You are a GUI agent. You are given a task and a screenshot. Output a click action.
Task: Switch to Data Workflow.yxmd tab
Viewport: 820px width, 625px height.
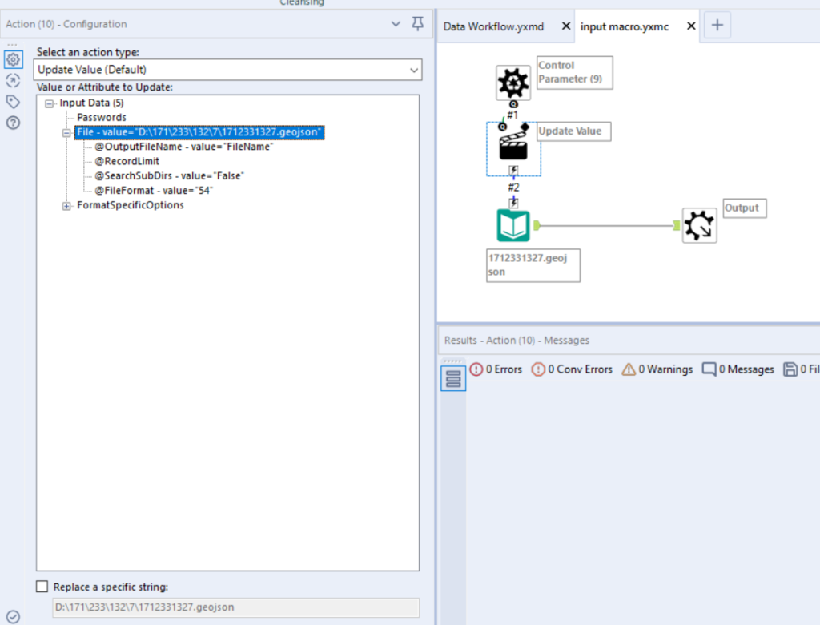[493, 26]
